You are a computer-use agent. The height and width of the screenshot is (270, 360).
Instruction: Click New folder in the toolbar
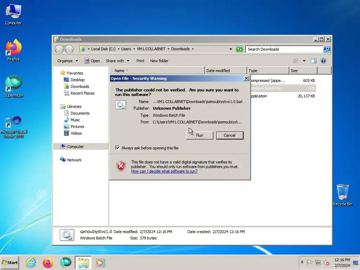(159, 61)
